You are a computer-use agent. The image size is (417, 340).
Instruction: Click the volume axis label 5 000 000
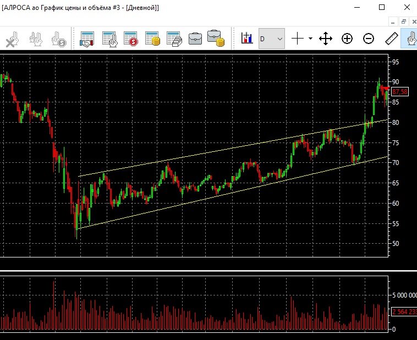pos(404,295)
